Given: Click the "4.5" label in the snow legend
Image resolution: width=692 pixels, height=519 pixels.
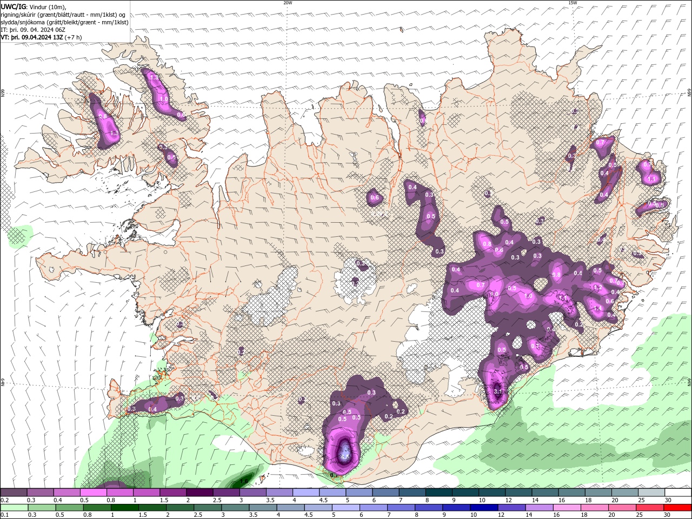Looking at the screenshot, I should coord(323,500).
